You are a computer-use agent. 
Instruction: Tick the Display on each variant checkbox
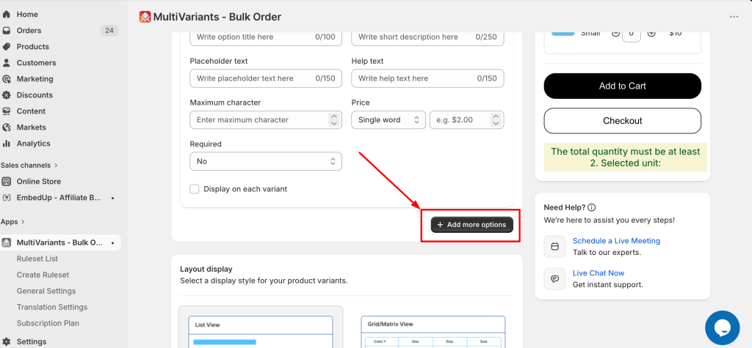pyautogui.click(x=194, y=189)
